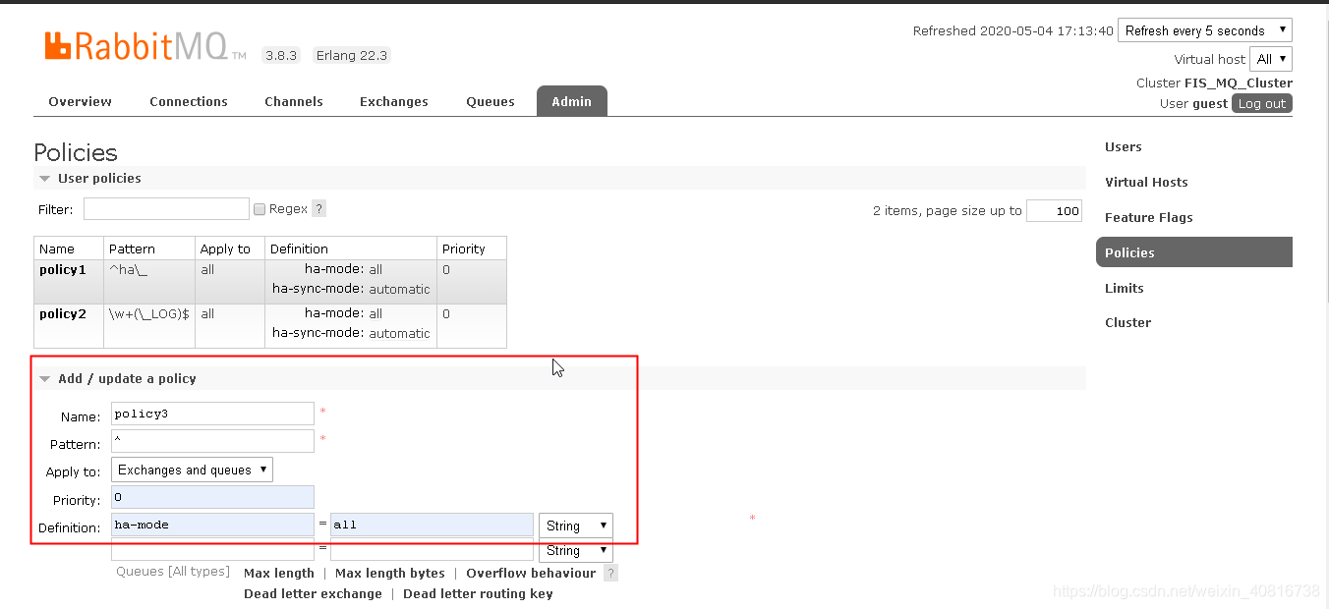The height and width of the screenshot is (609, 1329).
Task: Click the empty second definition key field
Action: click(212, 549)
